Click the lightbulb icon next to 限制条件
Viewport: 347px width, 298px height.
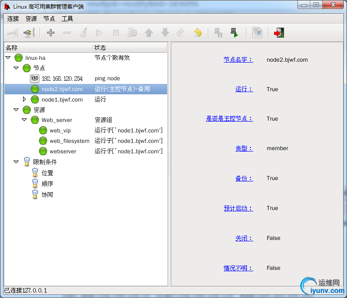click(27, 162)
